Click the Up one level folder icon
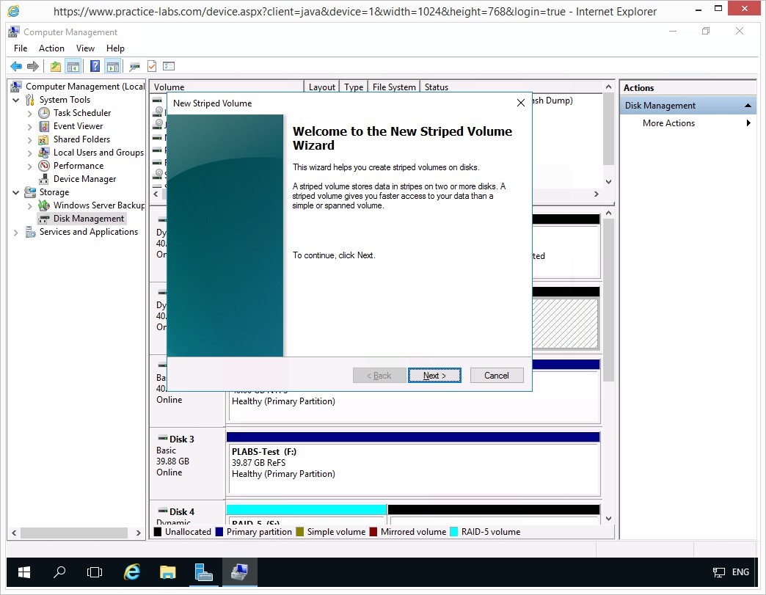 (x=56, y=66)
